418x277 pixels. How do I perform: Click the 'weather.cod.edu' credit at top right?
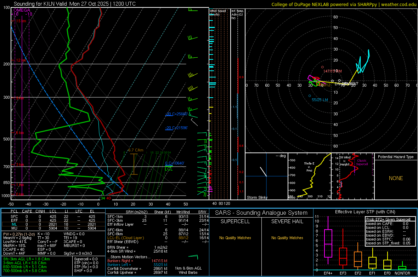point(399,4)
